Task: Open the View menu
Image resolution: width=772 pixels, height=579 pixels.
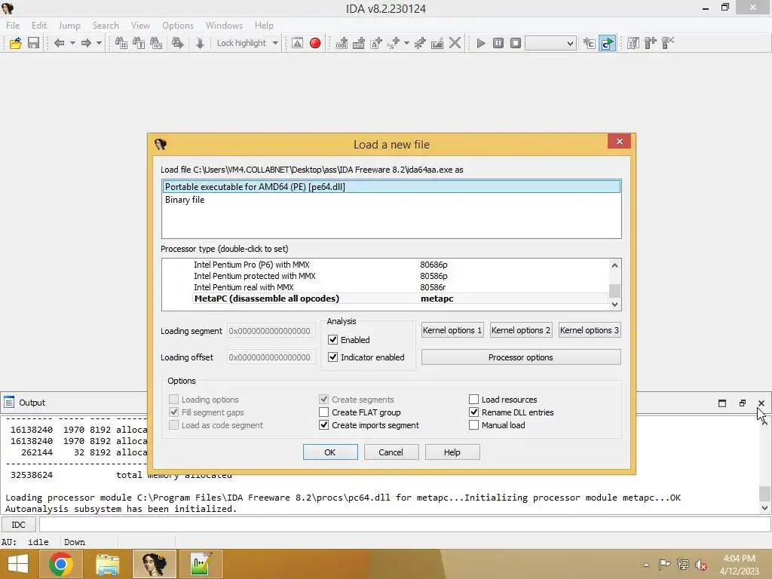Action: pyautogui.click(x=140, y=25)
